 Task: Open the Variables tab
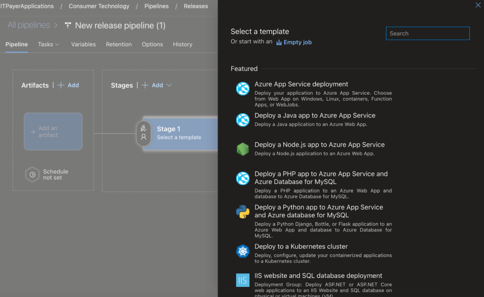click(x=83, y=44)
